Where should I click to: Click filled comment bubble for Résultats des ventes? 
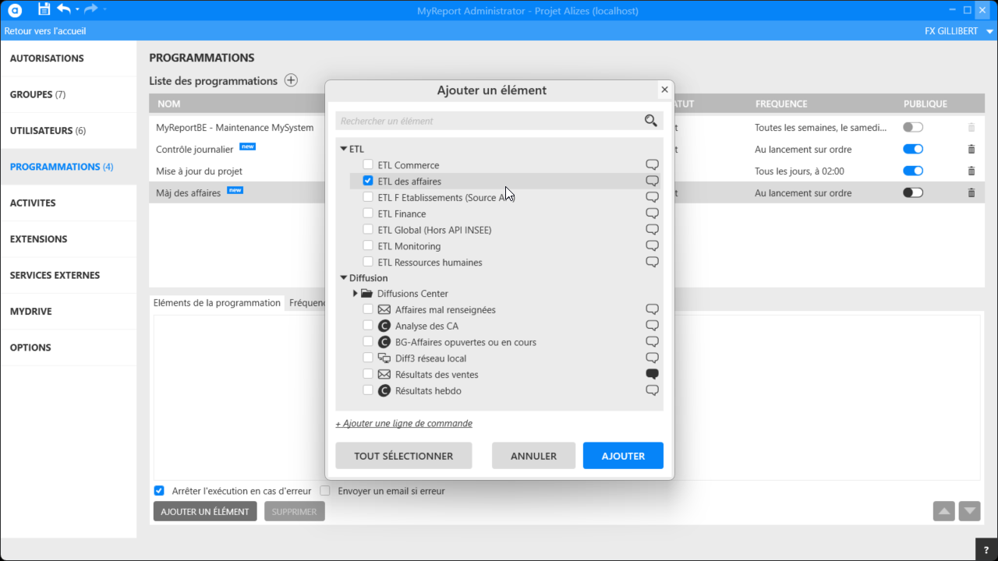(652, 375)
